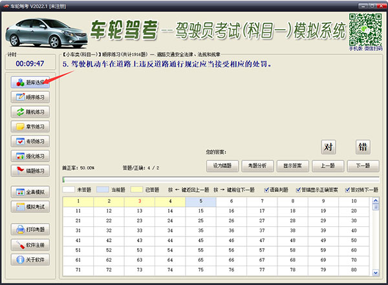Launch 全真模拟 full simulation
Screen dimensions: 388x285
(30, 192)
